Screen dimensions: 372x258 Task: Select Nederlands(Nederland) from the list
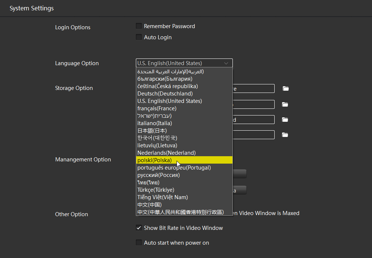pos(166,153)
